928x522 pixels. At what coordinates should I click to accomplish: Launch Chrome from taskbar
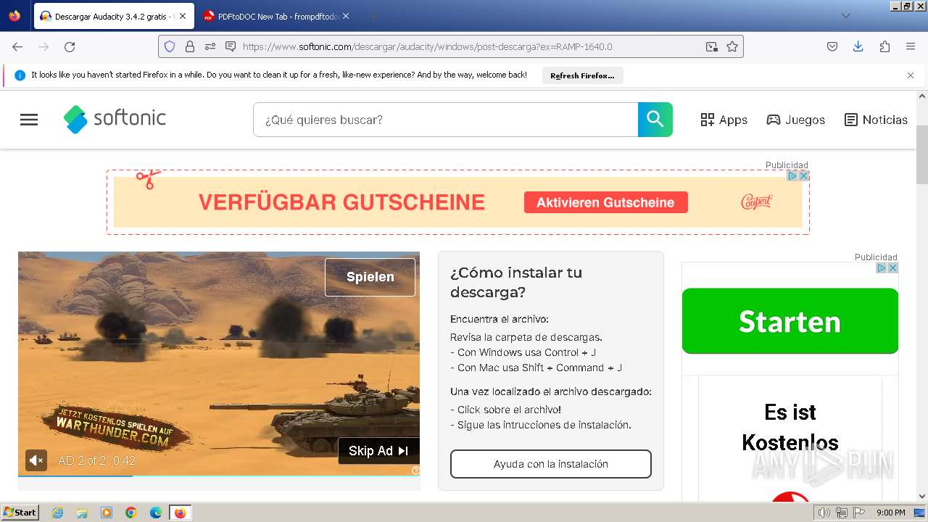[131, 513]
